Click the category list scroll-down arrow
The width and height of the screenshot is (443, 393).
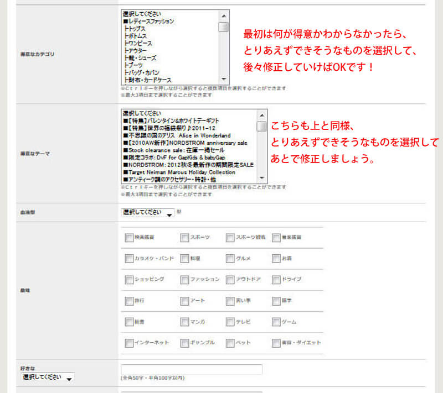pos(224,79)
